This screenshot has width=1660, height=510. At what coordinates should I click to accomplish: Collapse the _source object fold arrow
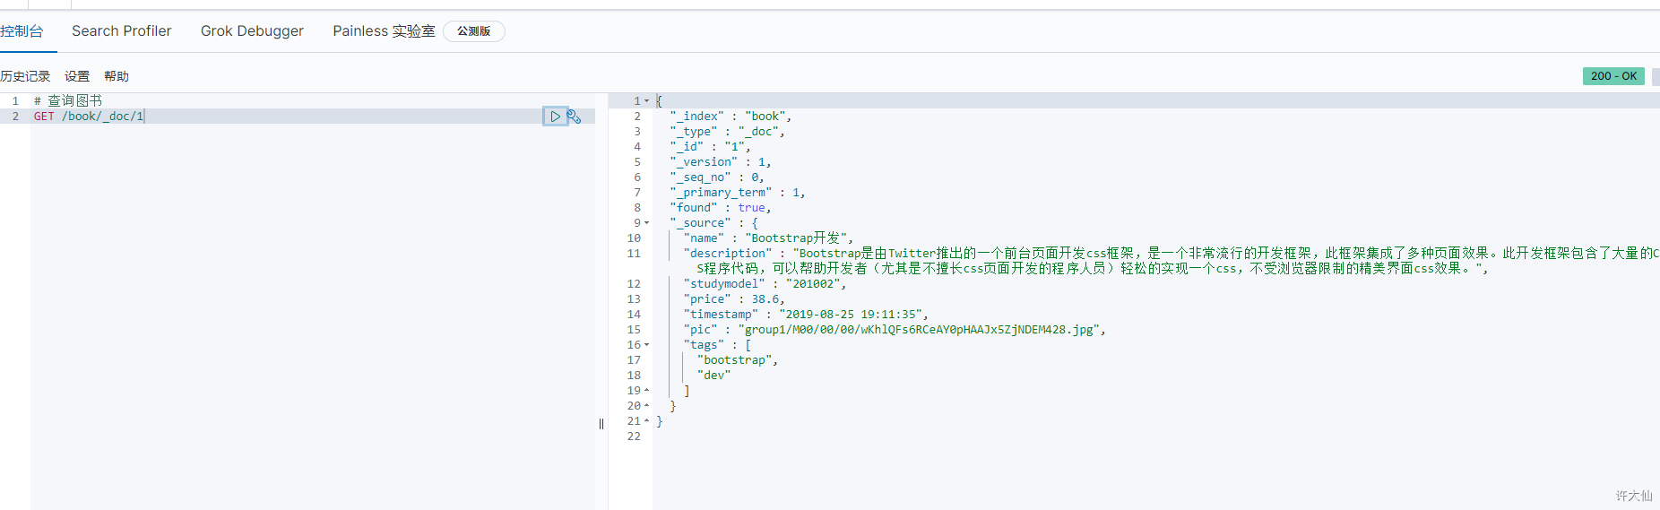tap(647, 223)
